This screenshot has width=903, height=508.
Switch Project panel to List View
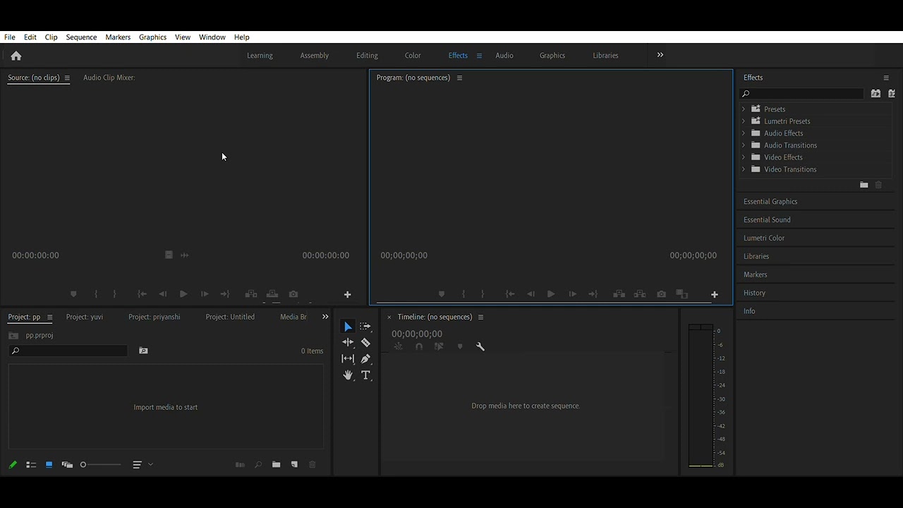pyautogui.click(x=31, y=464)
